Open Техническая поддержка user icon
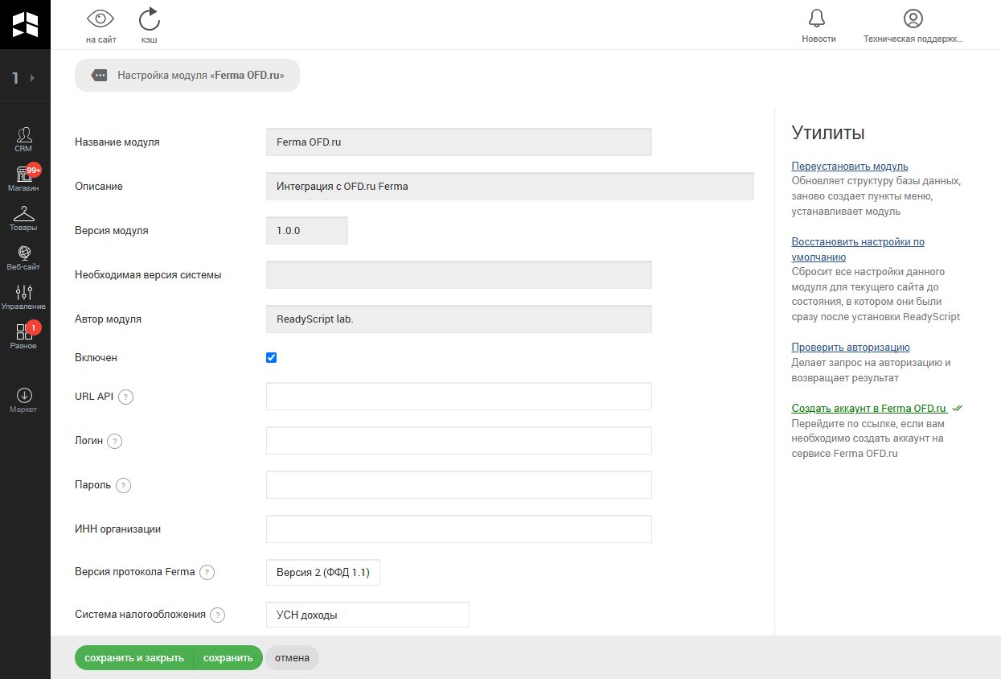 coord(913,19)
